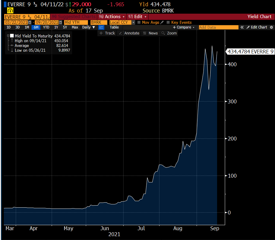Switch to Table view
Image resolution: width=275 pixels, height=240 pixels.
114,27
